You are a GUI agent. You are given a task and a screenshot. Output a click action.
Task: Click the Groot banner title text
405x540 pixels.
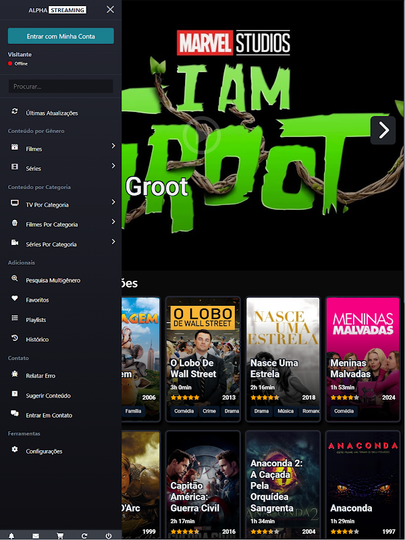pos(157,187)
